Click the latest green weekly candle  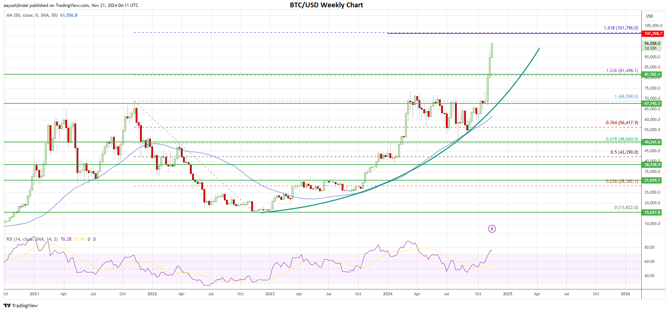492,50
